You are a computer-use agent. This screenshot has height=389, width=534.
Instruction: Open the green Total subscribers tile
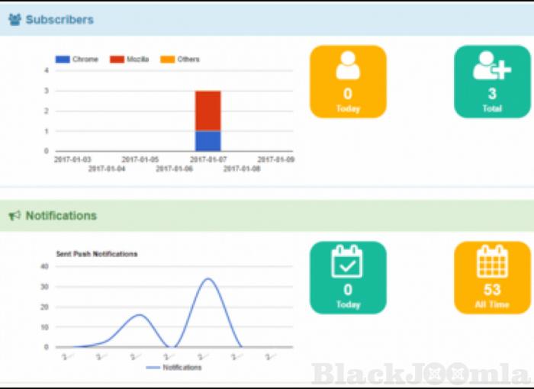(491, 82)
